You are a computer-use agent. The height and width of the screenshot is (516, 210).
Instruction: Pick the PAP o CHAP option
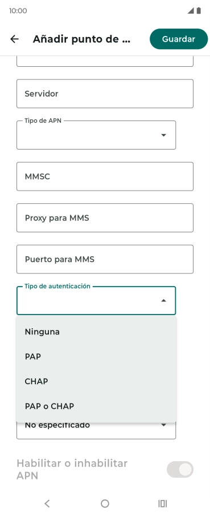pos(96,406)
